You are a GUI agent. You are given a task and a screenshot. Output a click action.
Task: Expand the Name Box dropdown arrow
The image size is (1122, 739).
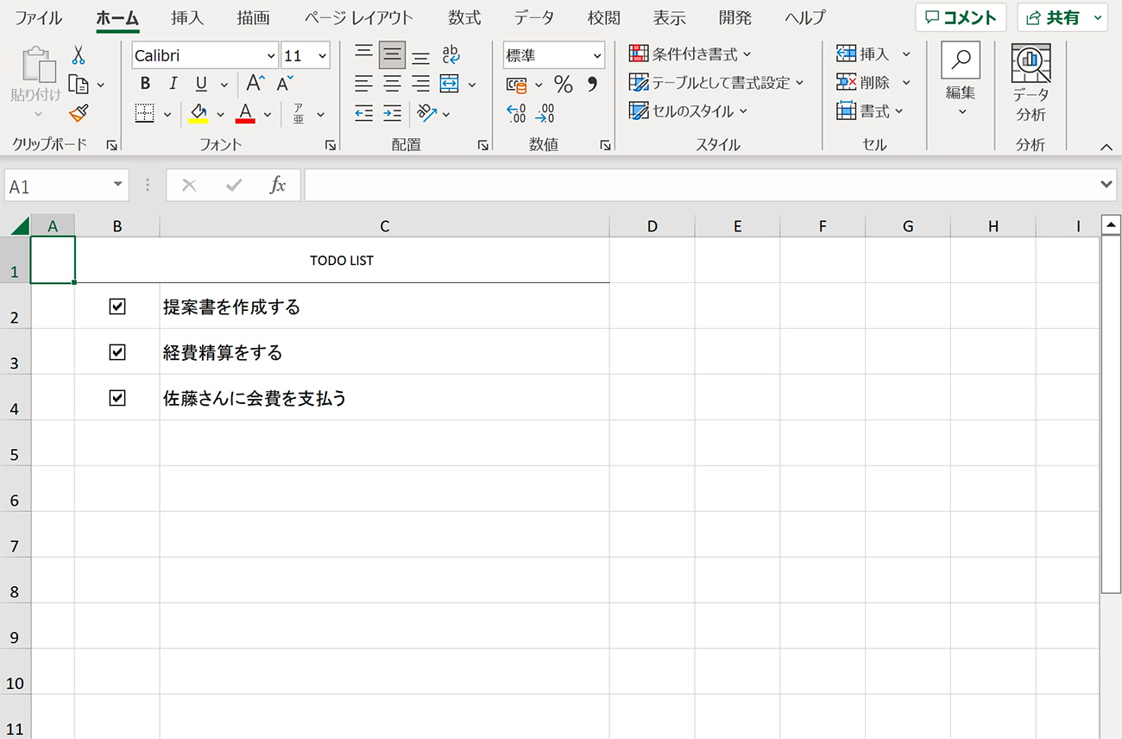point(118,186)
